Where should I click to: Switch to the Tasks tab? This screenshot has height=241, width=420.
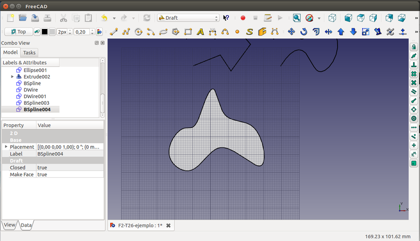pos(29,53)
